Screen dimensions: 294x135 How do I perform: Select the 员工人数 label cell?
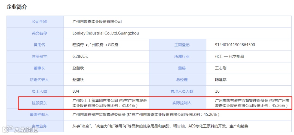point(35,91)
